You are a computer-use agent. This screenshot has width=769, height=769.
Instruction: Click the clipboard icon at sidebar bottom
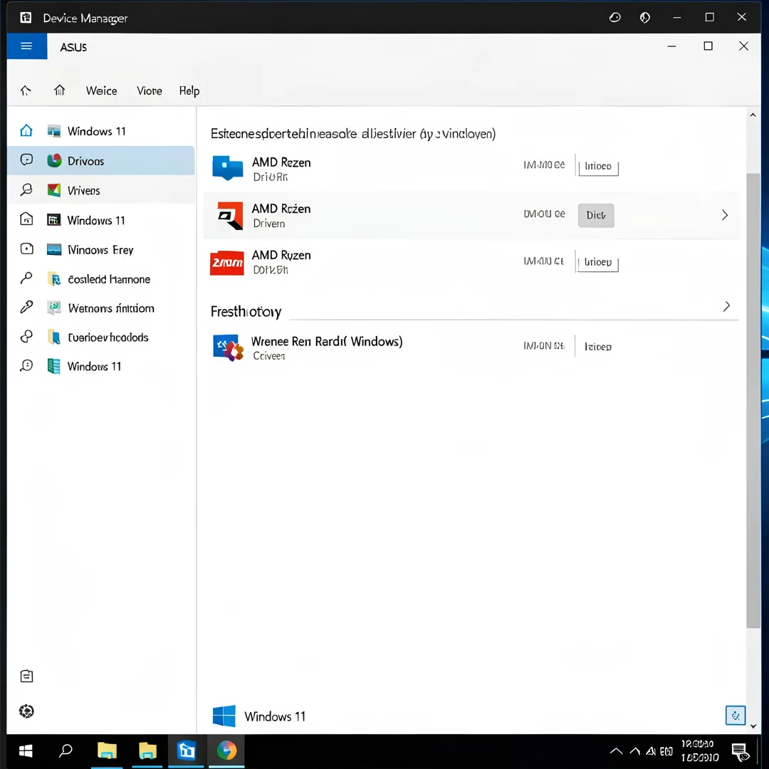(26, 676)
